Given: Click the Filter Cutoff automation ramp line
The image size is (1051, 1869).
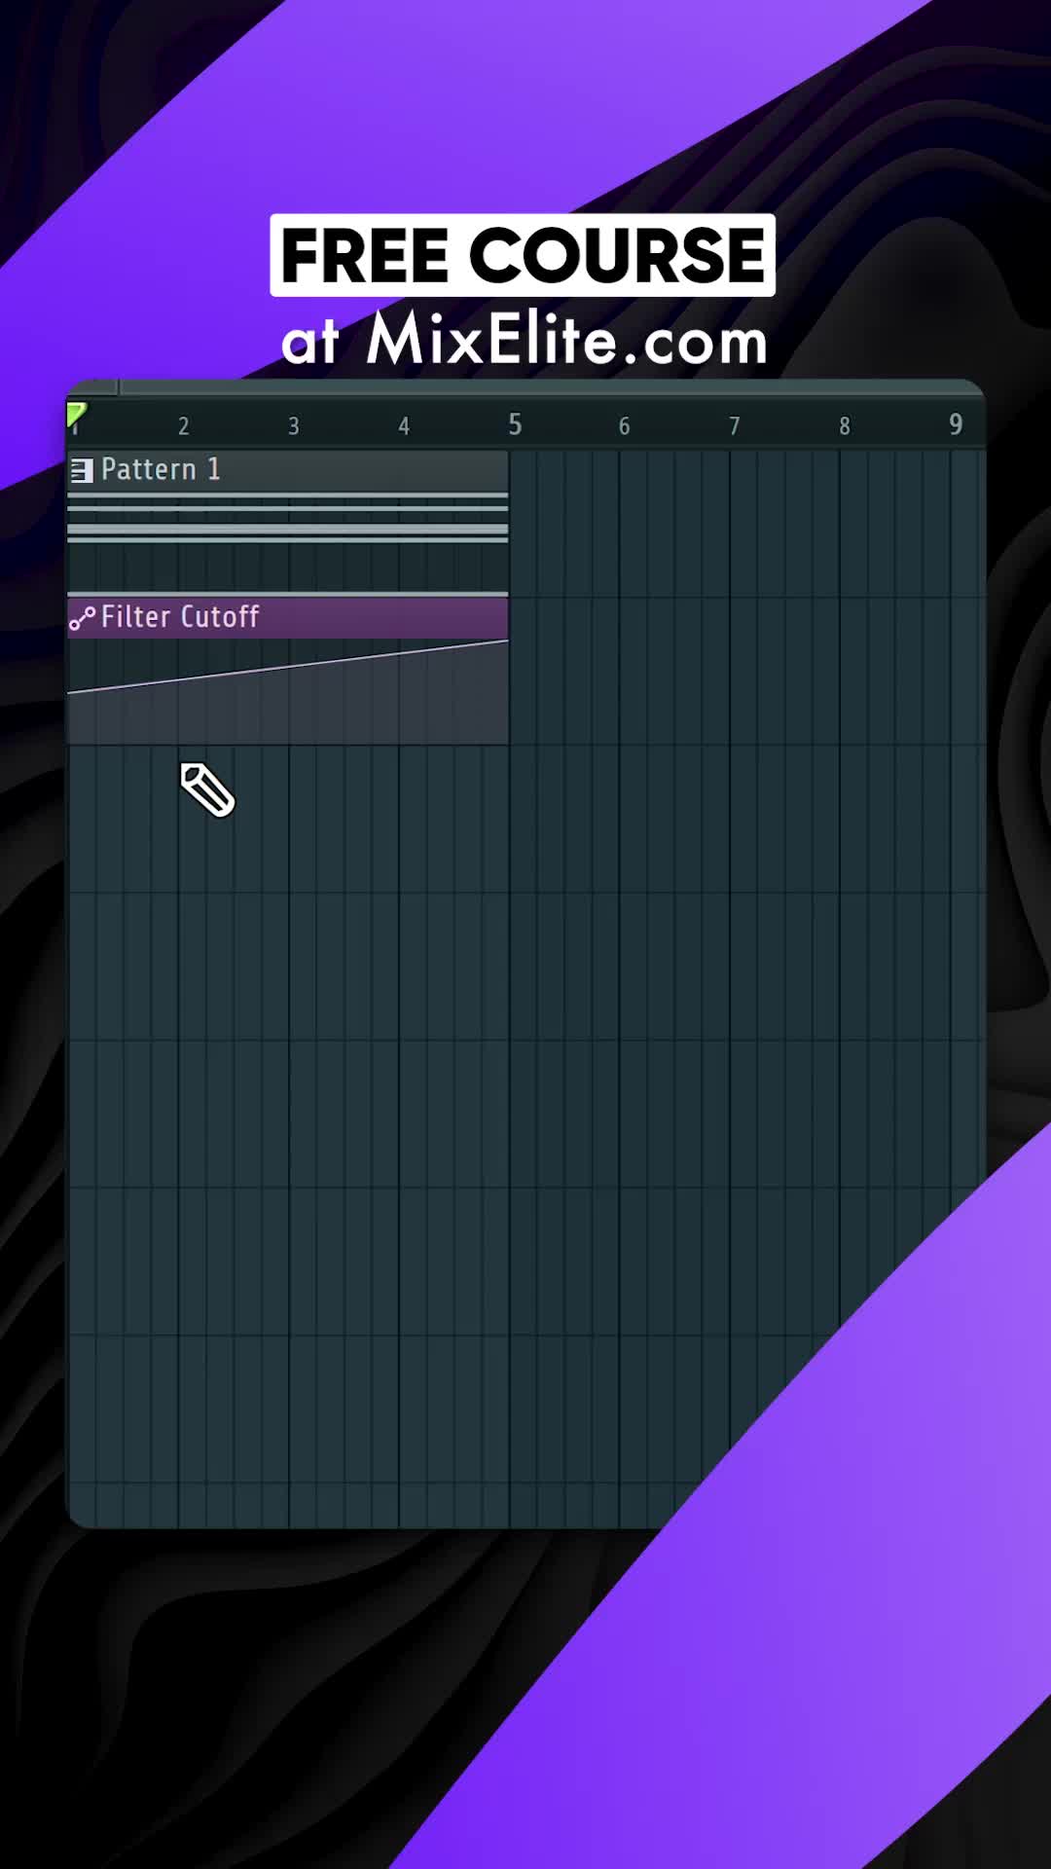Looking at the screenshot, I should point(288,666).
